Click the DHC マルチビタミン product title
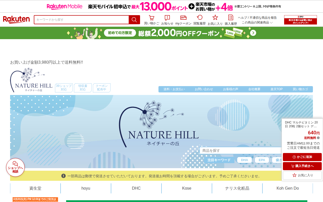 301,124
